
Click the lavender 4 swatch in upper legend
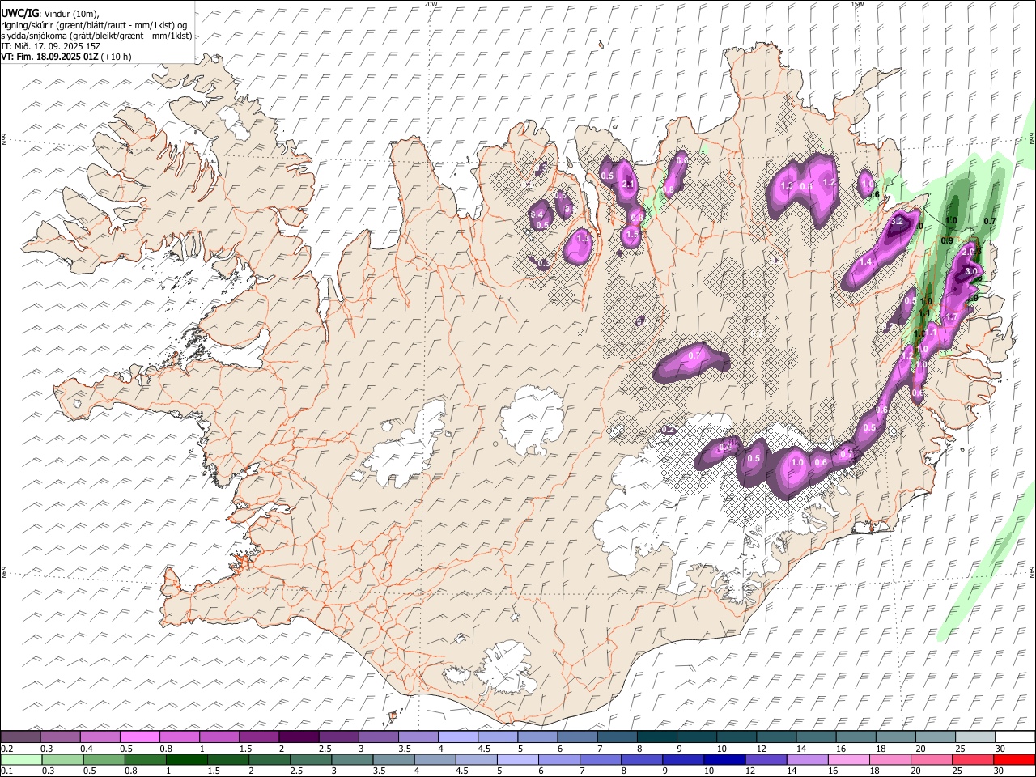click(457, 737)
